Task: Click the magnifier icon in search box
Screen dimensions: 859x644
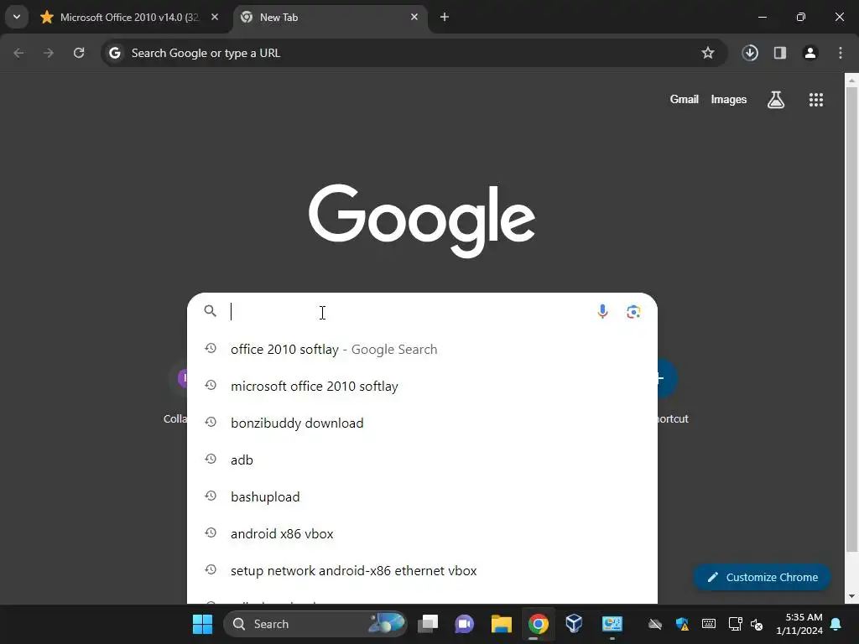Action: tap(211, 311)
